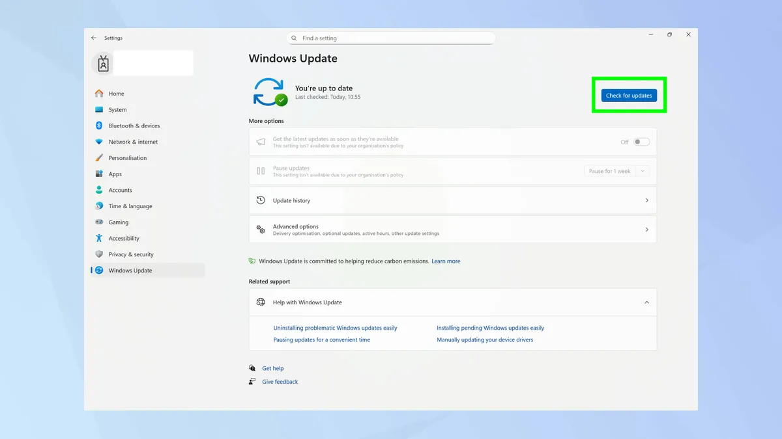Select the System category icon

click(99, 109)
